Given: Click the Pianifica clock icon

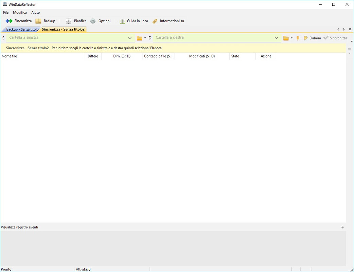Looking at the screenshot, I should point(68,21).
